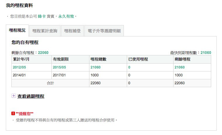Click the 哩程總數 column header

tap(98, 59)
